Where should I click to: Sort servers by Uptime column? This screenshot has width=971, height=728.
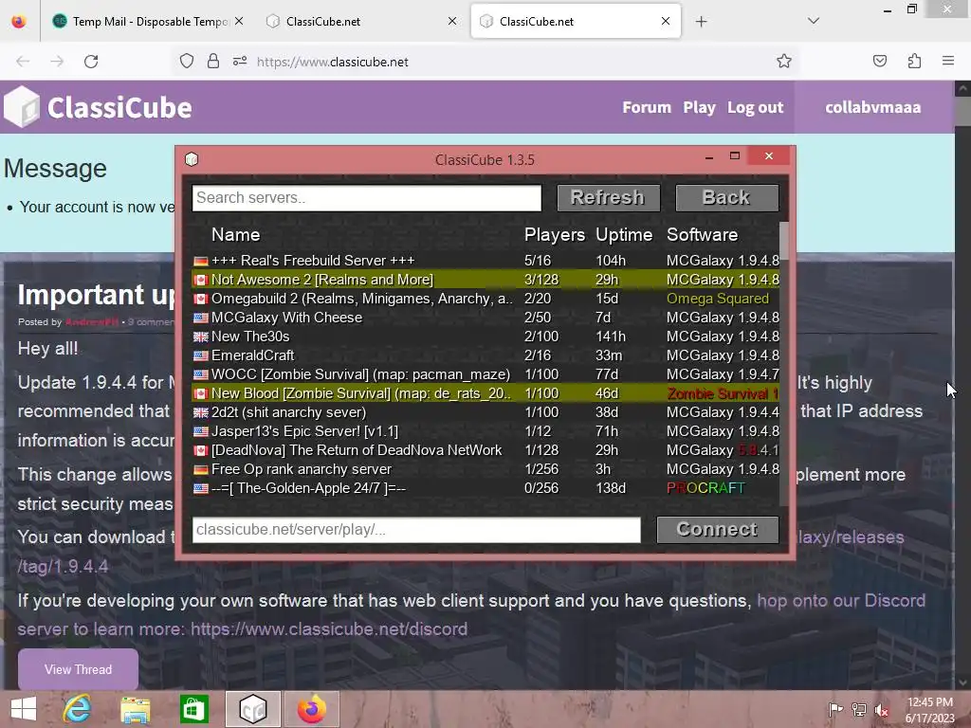[x=624, y=235]
